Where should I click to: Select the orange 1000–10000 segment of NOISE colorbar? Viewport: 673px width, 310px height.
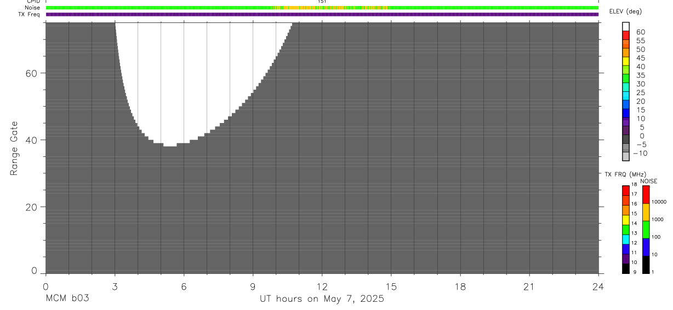point(646,212)
